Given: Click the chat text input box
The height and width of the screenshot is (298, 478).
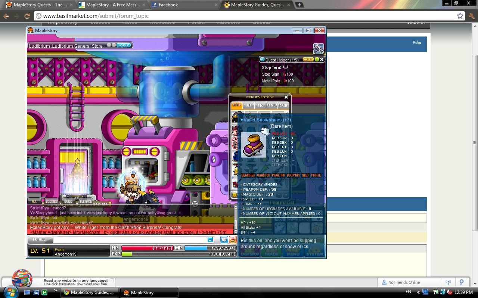Looking at the screenshot, I should [131, 240].
